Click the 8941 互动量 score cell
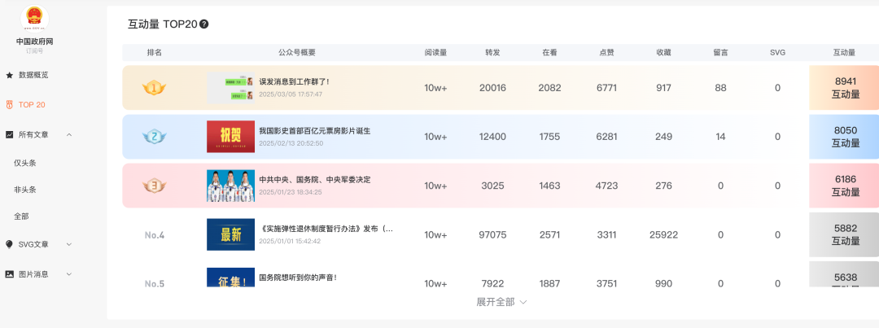Viewport: 879px width, 328px height. pos(844,87)
